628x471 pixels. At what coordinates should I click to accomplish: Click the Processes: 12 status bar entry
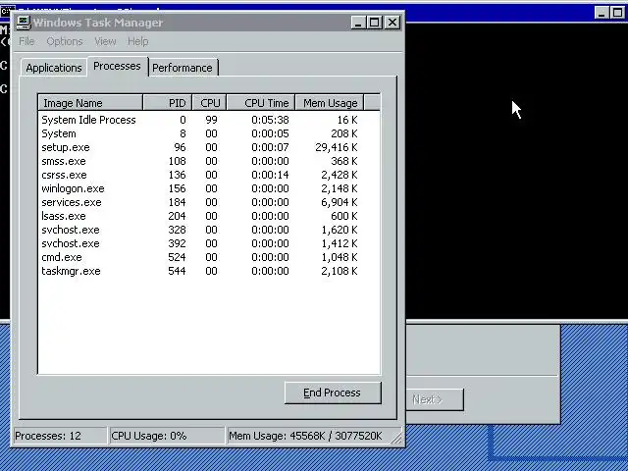click(60, 436)
